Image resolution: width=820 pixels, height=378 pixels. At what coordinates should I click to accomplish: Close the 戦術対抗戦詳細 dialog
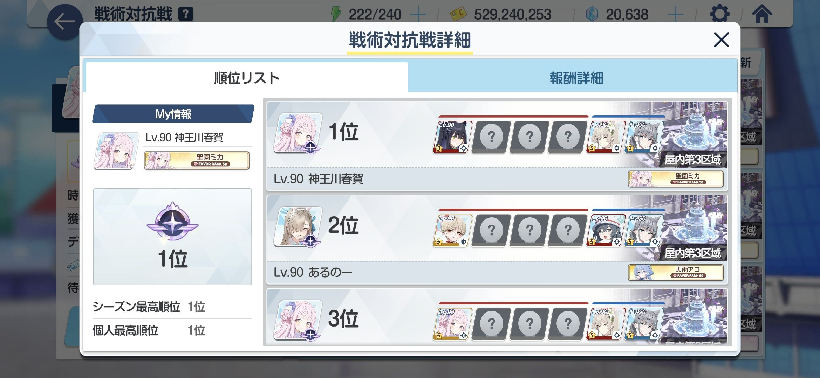click(x=721, y=40)
